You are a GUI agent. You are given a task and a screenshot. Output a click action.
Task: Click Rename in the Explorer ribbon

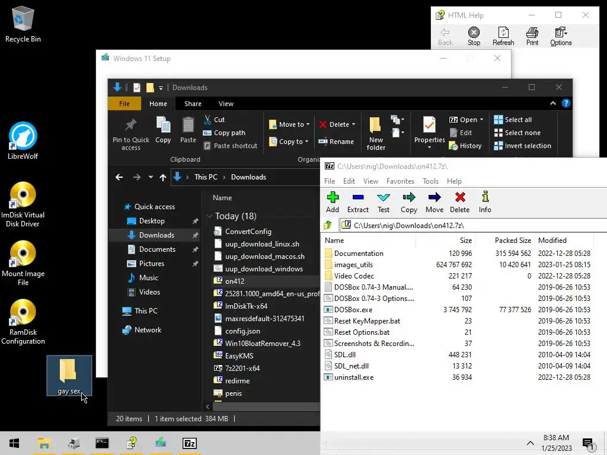pos(336,142)
